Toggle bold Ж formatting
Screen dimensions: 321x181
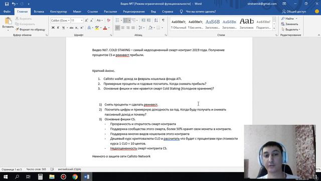(53, 28)
